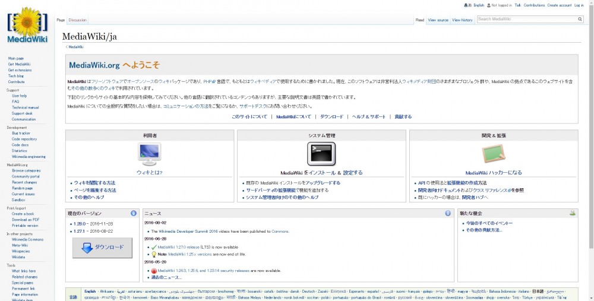This screenshot has width=594, height=301.
Task: Open MediaWiki ハッカーになる link
Action: click(x=493, y=173)
